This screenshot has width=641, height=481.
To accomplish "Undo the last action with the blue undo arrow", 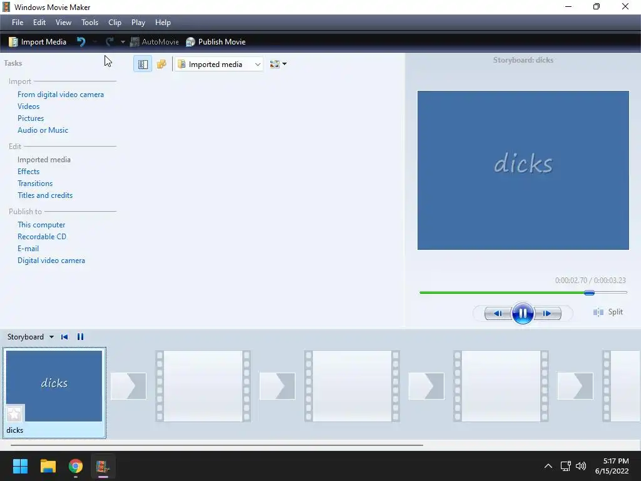I will pyautogui.click(x=81, y=42).
